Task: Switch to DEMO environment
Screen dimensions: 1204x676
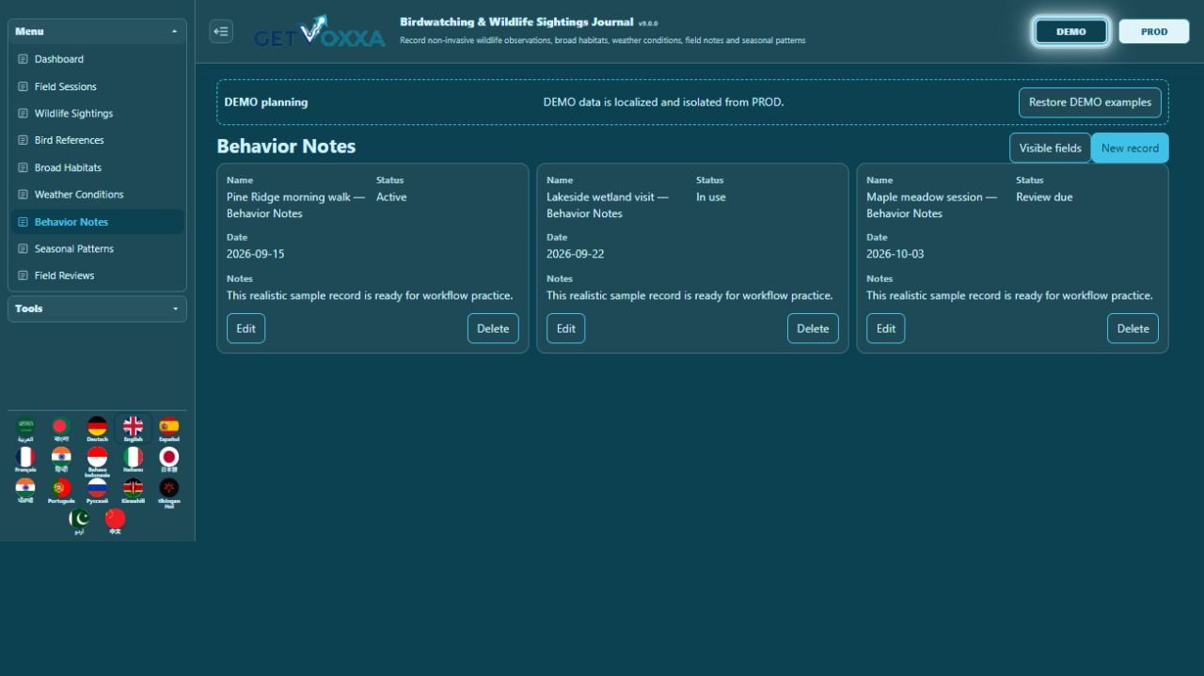Action: (1071, 31)
